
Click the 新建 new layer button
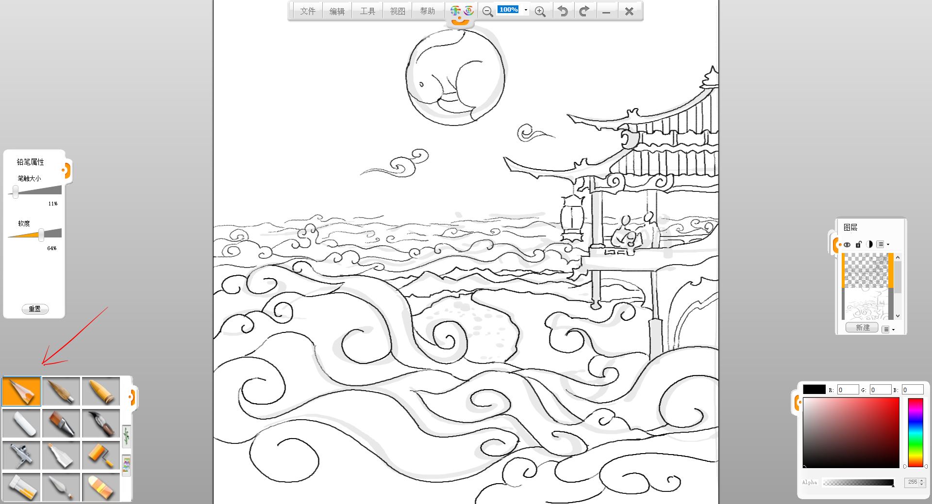tap(862, 328)
